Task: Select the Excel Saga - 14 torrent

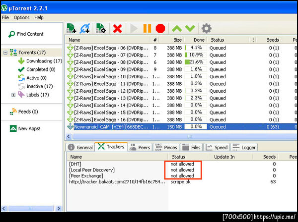Action: point(181,105)
